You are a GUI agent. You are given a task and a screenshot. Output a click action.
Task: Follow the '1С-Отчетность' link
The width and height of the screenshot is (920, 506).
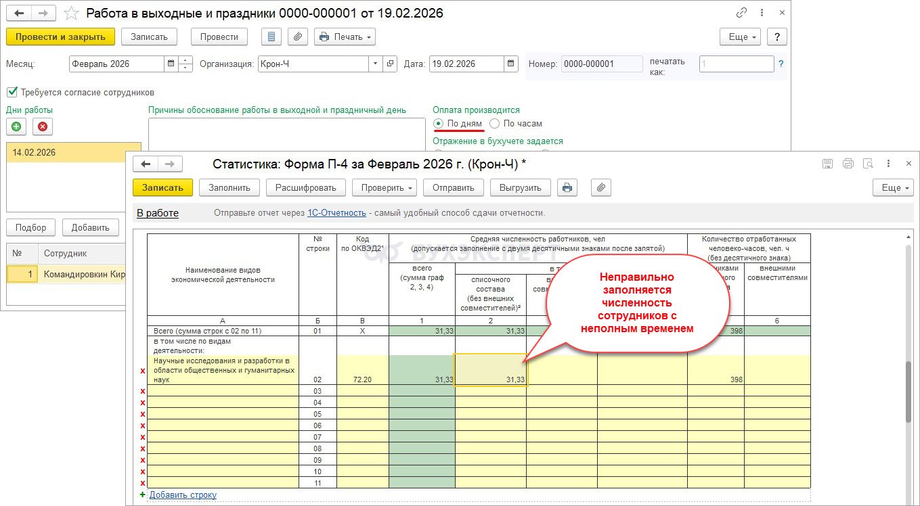coord(336,212)
